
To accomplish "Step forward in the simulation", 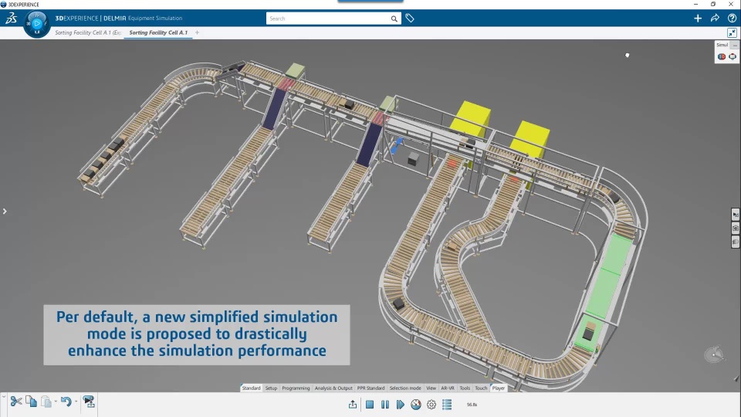I will click(x=401, y=404).
